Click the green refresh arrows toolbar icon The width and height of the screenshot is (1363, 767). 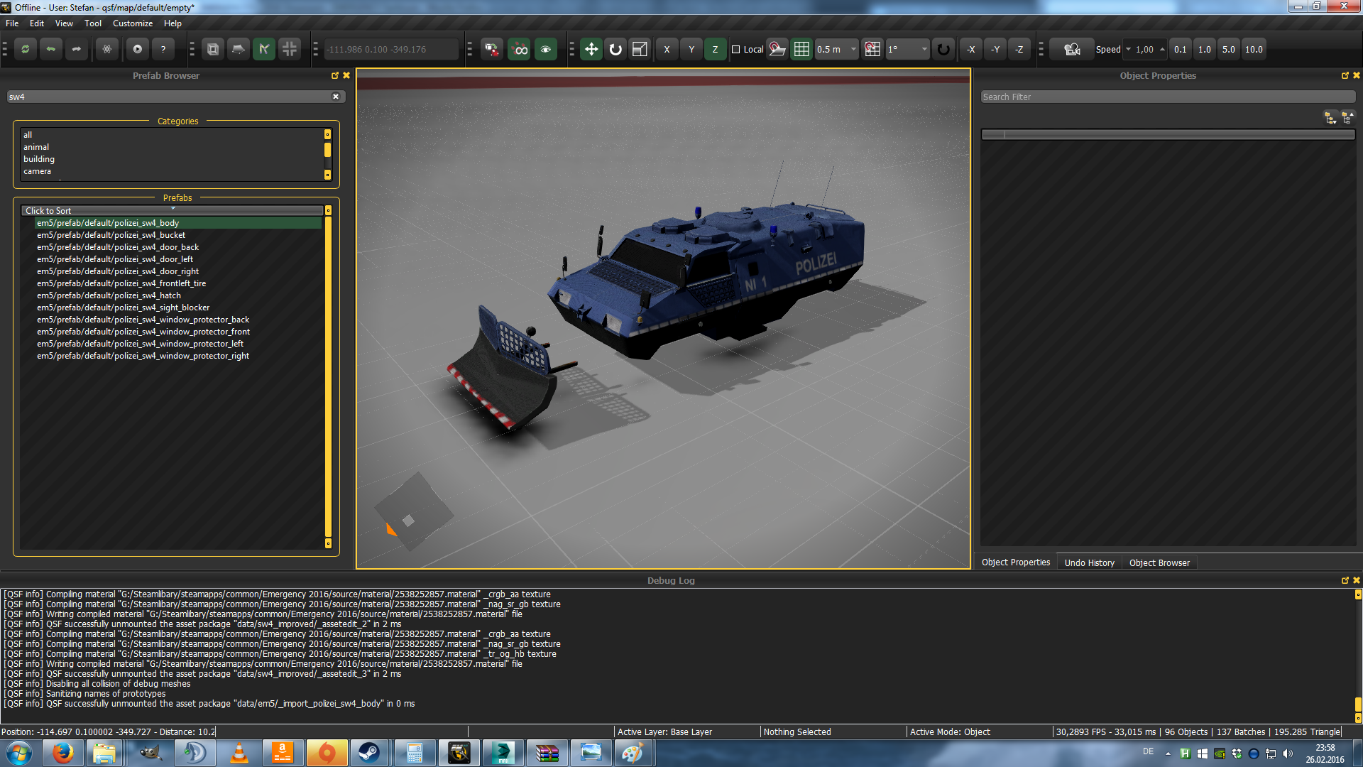tap(25, 49)
